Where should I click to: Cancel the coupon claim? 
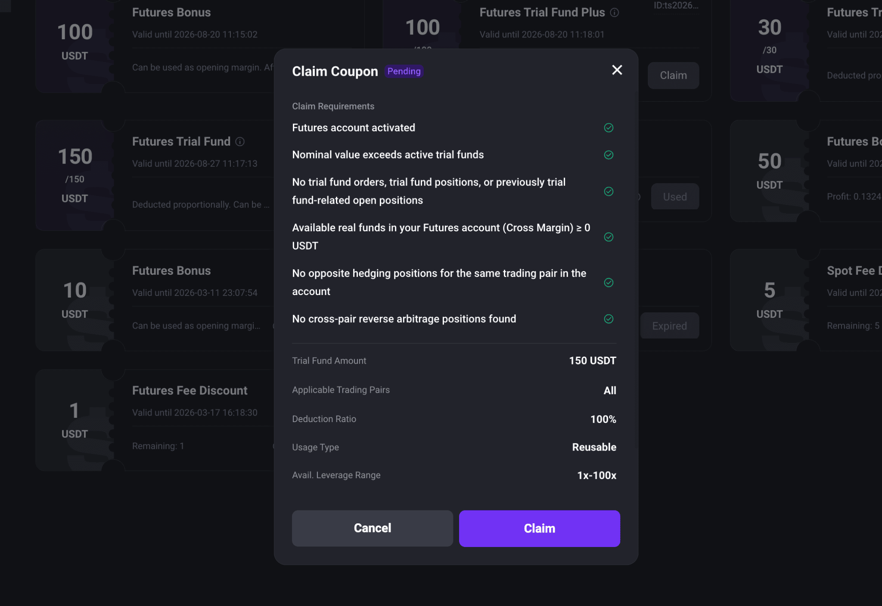pos(373,528)
